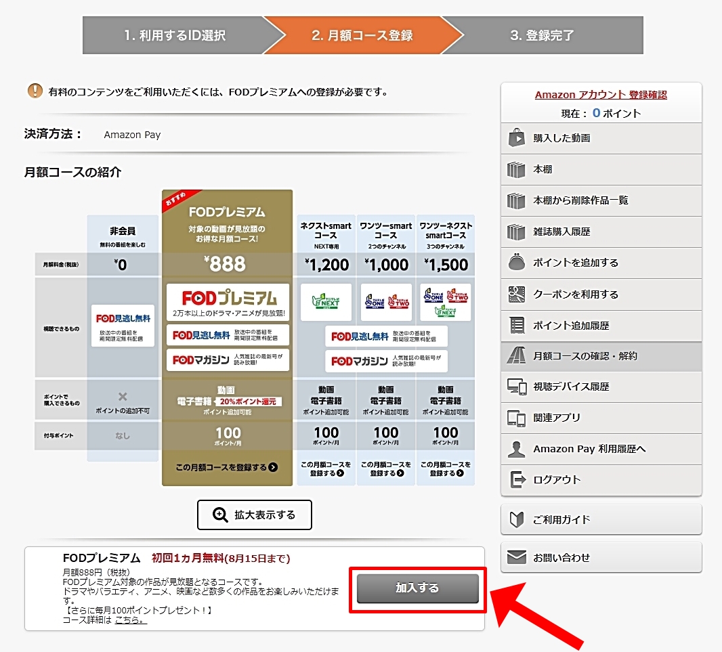Viewport: 722px width, 652px height.
Task: Open 雑誌購入履歴 menu item
Action: pos(601,232)
